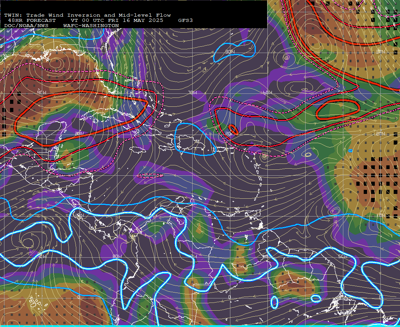Image resolution: width=400 pixels, height=327 pixels.
Task: Click the '48HR FORECAST' header text
Action: point(31,20)
